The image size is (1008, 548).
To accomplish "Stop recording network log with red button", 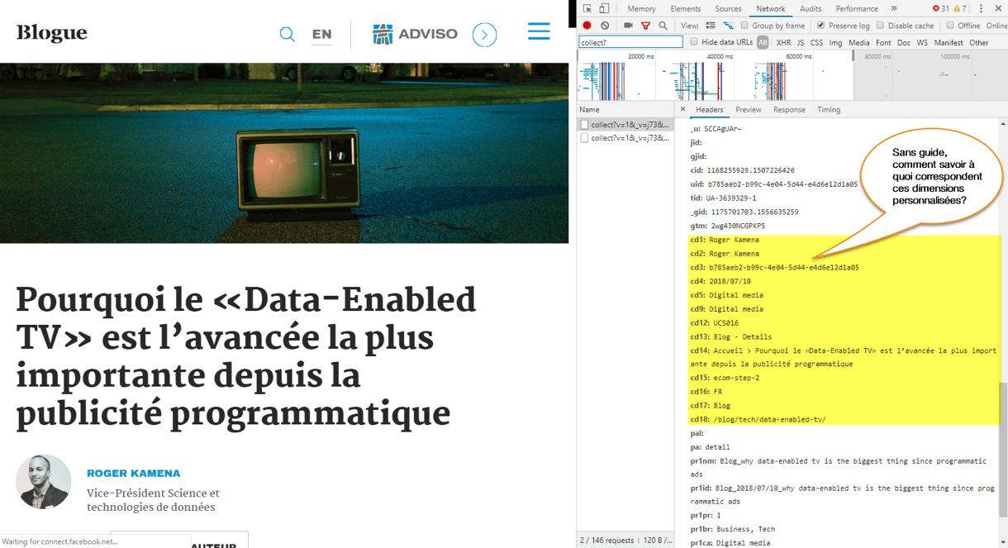I will click(587, 26).
